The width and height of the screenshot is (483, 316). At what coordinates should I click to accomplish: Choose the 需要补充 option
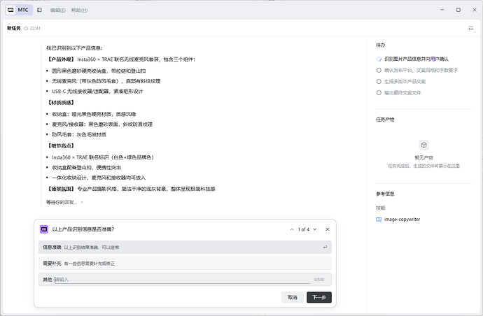(185, 264)
